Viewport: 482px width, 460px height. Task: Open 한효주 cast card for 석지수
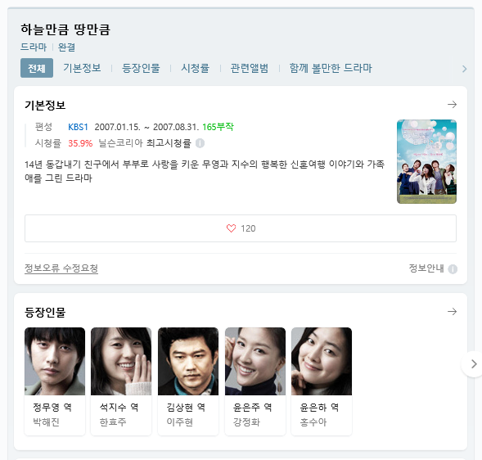click(x=121, y=381)
